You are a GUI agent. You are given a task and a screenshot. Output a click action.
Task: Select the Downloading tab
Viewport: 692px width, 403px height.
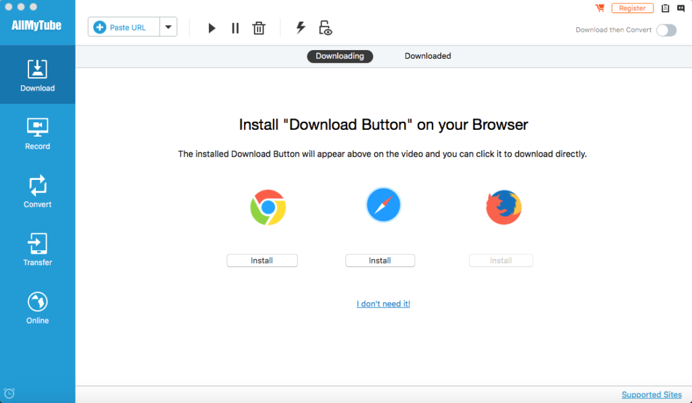click(x=339, y=56)
